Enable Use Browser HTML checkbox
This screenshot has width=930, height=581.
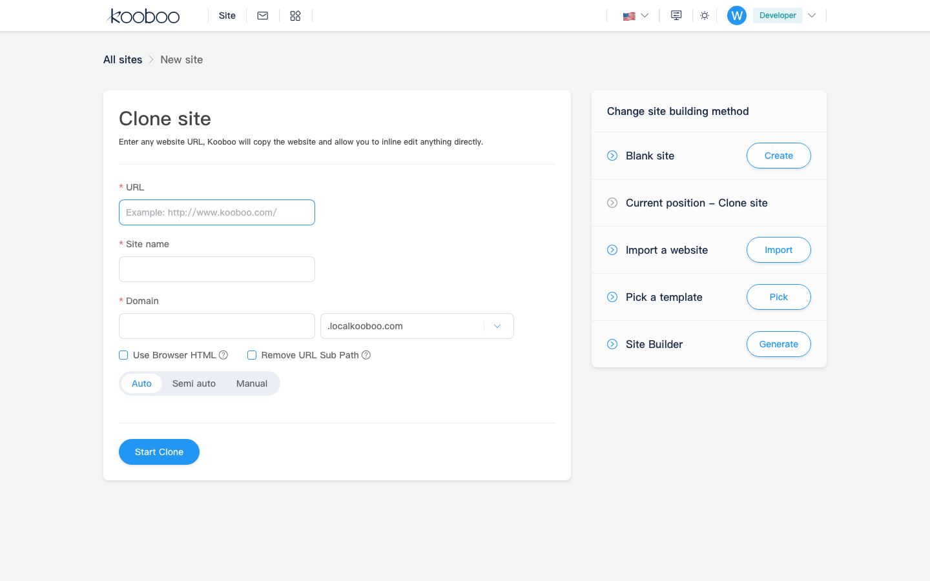123,355
